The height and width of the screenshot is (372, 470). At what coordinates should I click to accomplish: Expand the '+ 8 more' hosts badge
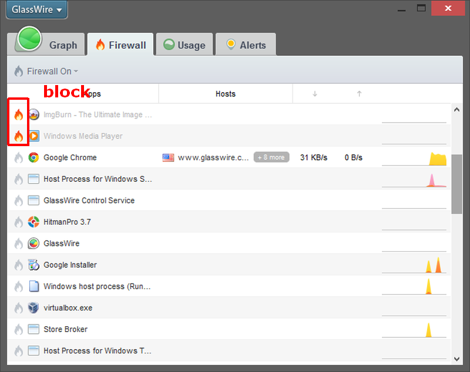[x=271, y=157]
